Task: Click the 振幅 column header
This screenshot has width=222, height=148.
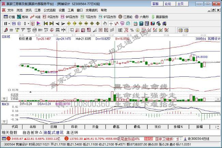Action: tap(199, 127)
